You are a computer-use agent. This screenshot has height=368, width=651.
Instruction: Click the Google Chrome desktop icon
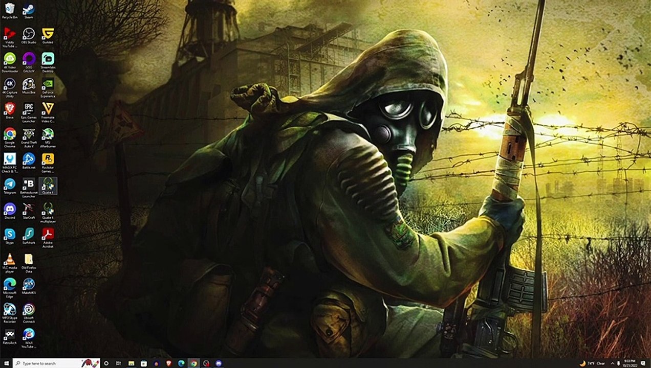click(x=9, y=137)
